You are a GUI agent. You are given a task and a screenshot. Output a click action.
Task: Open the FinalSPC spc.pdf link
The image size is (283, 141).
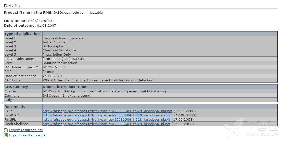pyautogui.click(x=107, y=115)
